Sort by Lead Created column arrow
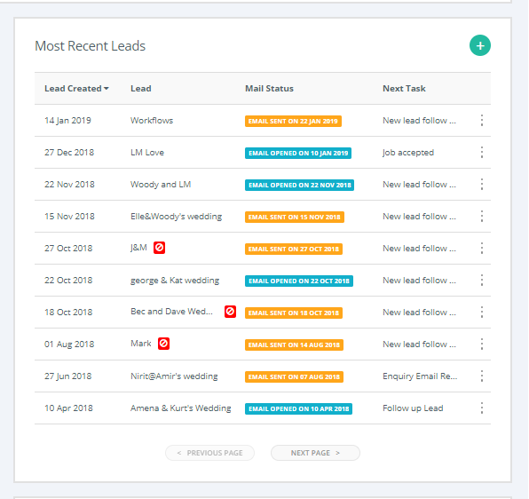 107,89
